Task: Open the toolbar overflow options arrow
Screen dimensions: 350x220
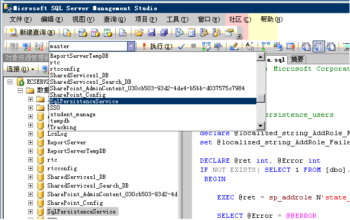Action: point(240,36)
